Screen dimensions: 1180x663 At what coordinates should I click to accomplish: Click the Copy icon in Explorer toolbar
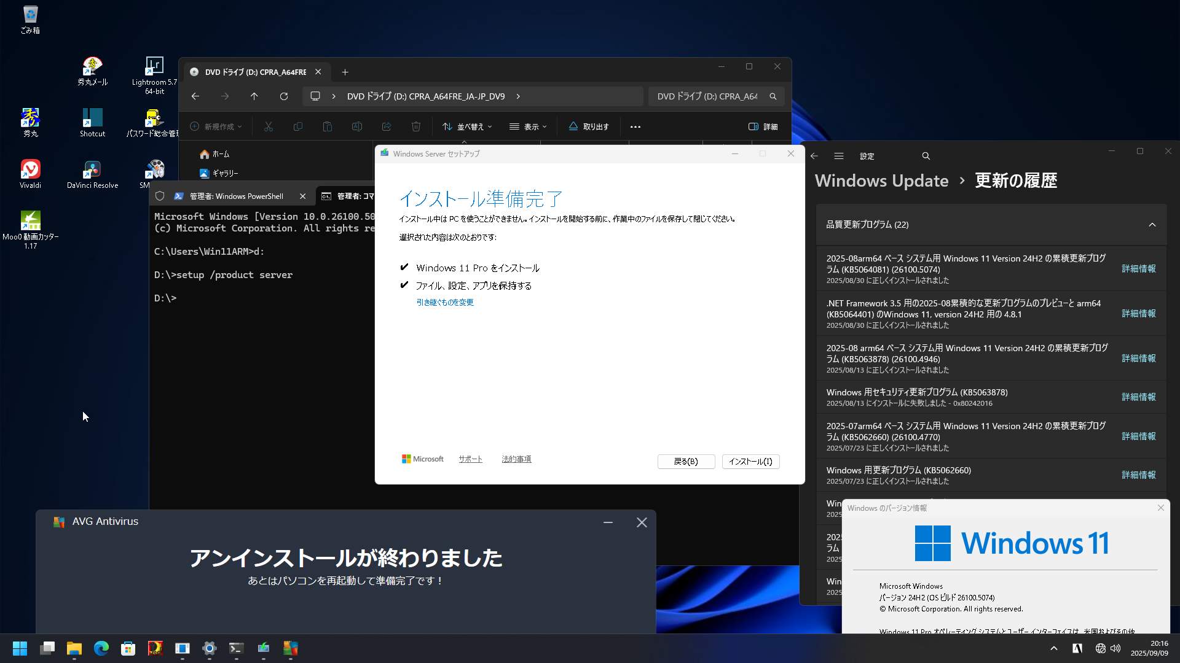[x=298, y=126]
